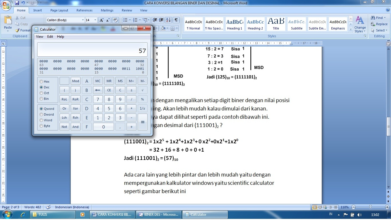Select the Oct radio button in Calculator

point(41,93)
